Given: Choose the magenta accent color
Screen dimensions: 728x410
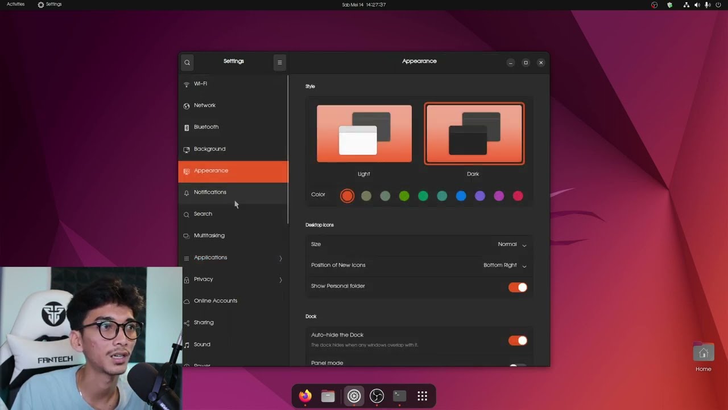Looking at the screenshot, I should 499,196.
